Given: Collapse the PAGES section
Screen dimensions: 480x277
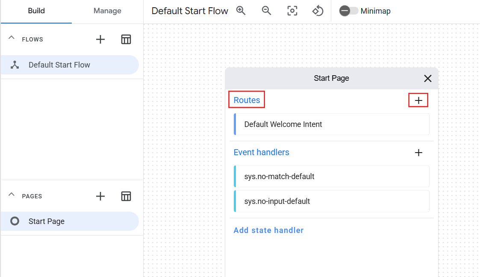Looking at the screenshot, I should click(11, 194).
